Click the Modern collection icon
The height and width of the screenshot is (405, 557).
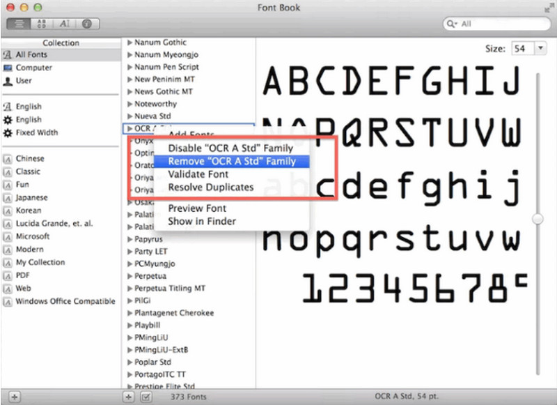pos(8,250)
